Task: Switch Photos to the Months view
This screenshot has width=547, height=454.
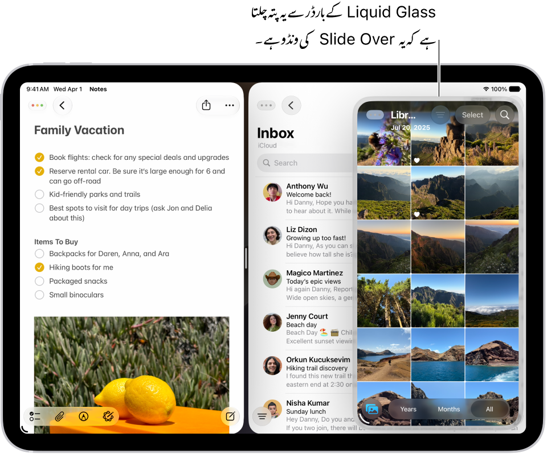Action: pos(448,409)
